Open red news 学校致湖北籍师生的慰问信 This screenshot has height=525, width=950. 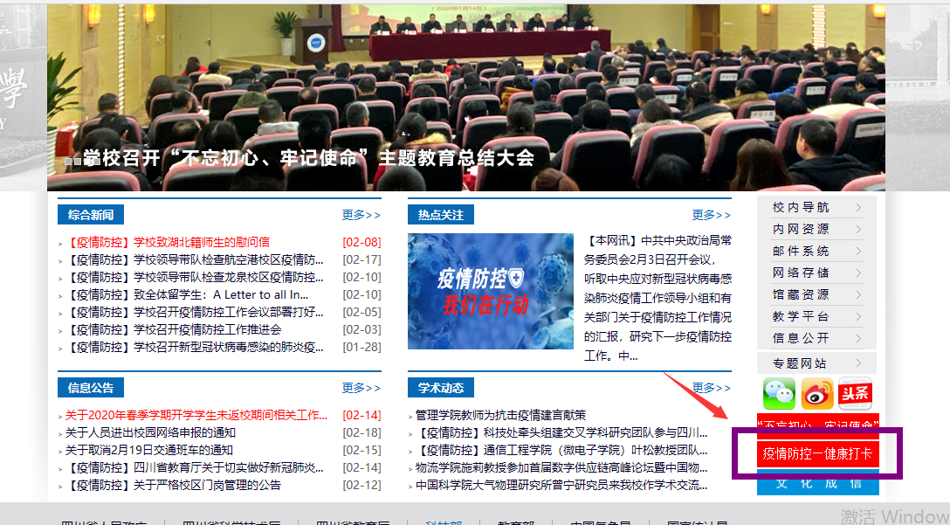click(168, 243)
